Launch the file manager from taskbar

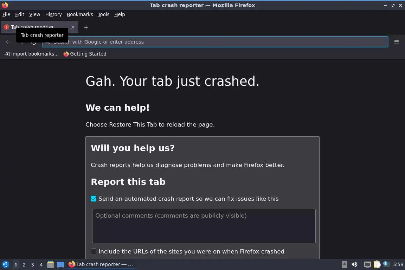(51, 264)
